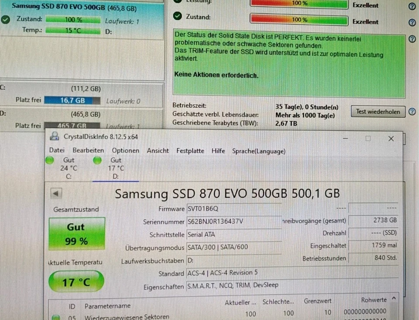Viewport: 419px width, 320px height.
Task: Click the question mark beside the Exzellent rating
Action: 412,23
